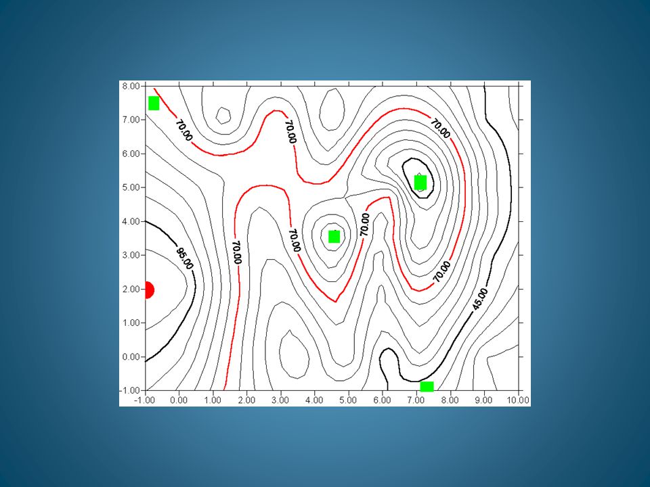The width and height of the screenshot is (650, 487).
Task: Select the green square marker nearest the 8.00 label
Action: tap(154, 103)
